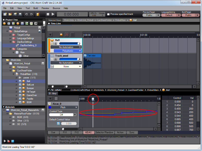Click the stop square icon in the Materials panel
The height and width of the screenshot is (151, 202).
click(13, 141)
